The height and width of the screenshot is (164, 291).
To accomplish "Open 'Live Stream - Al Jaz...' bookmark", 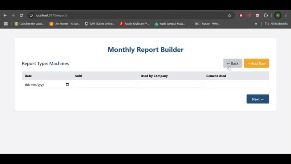I will point(65,24).
